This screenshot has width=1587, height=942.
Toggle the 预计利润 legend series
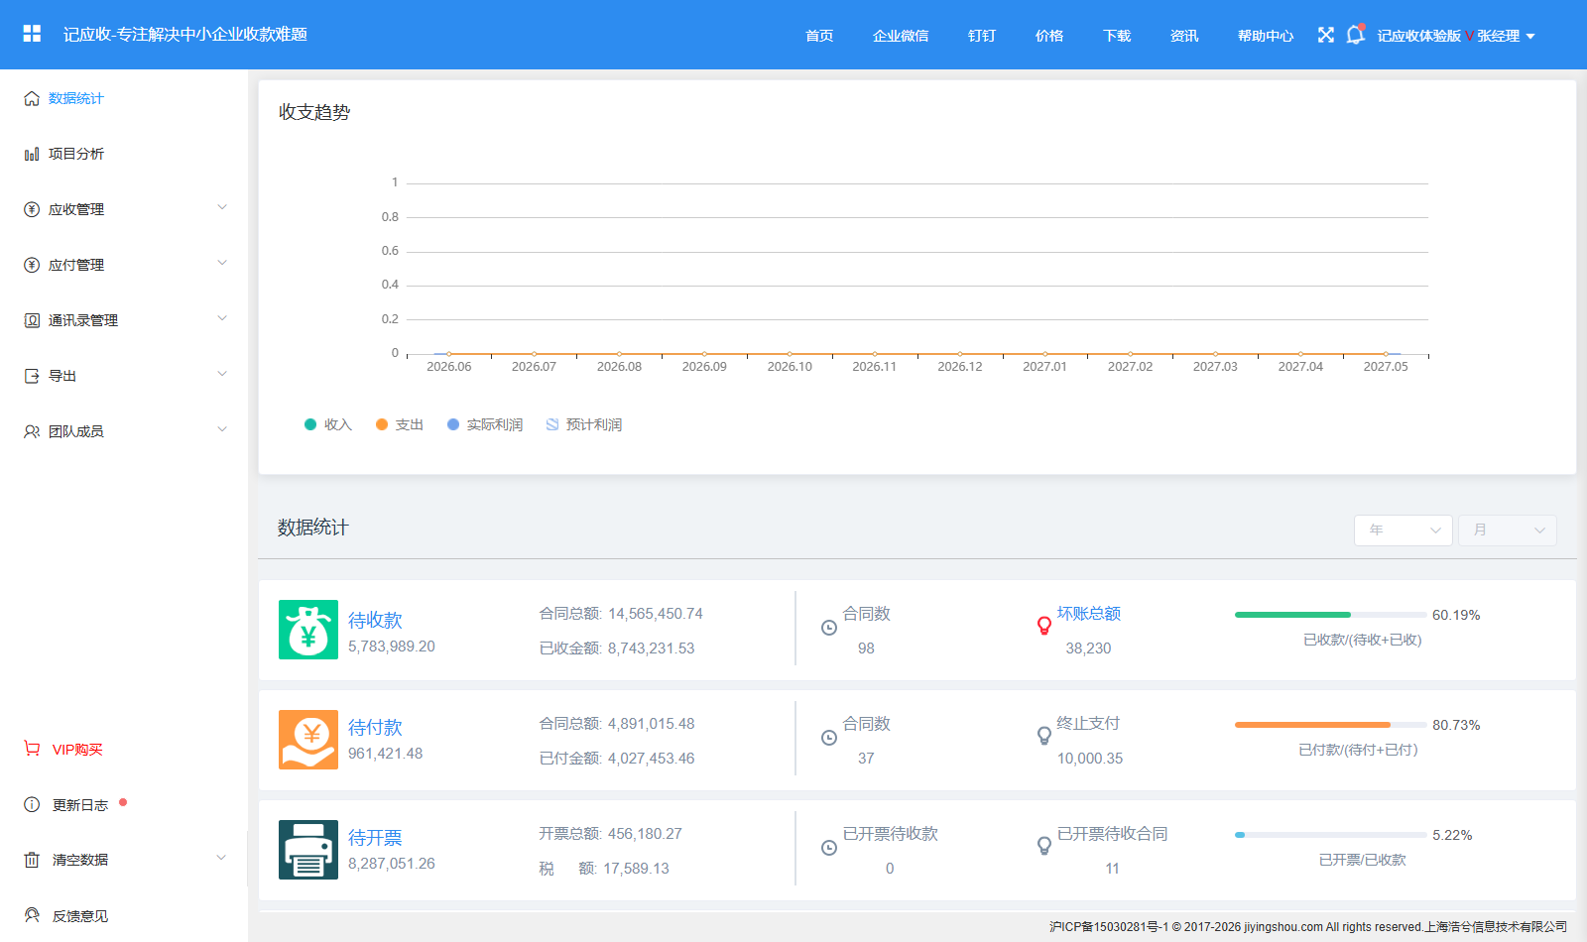pos(584,424)
